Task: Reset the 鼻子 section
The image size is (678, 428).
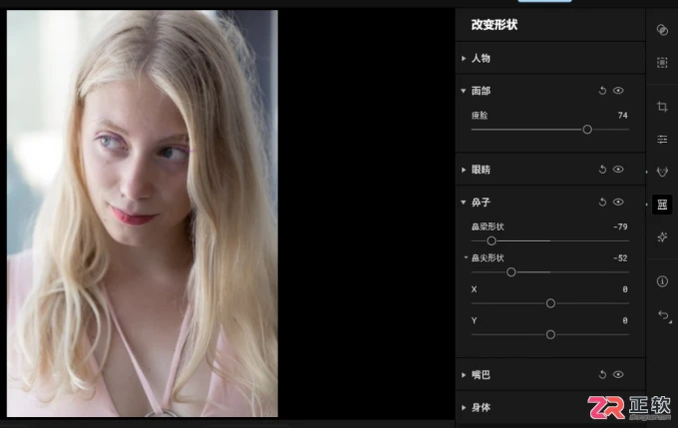Action: pos(602,203)
